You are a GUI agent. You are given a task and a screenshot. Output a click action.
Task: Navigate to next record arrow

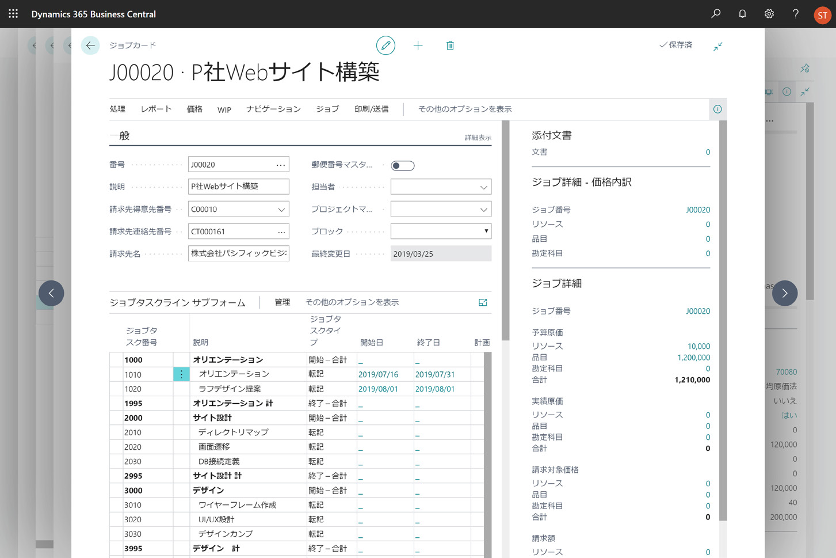pos(784,293)
